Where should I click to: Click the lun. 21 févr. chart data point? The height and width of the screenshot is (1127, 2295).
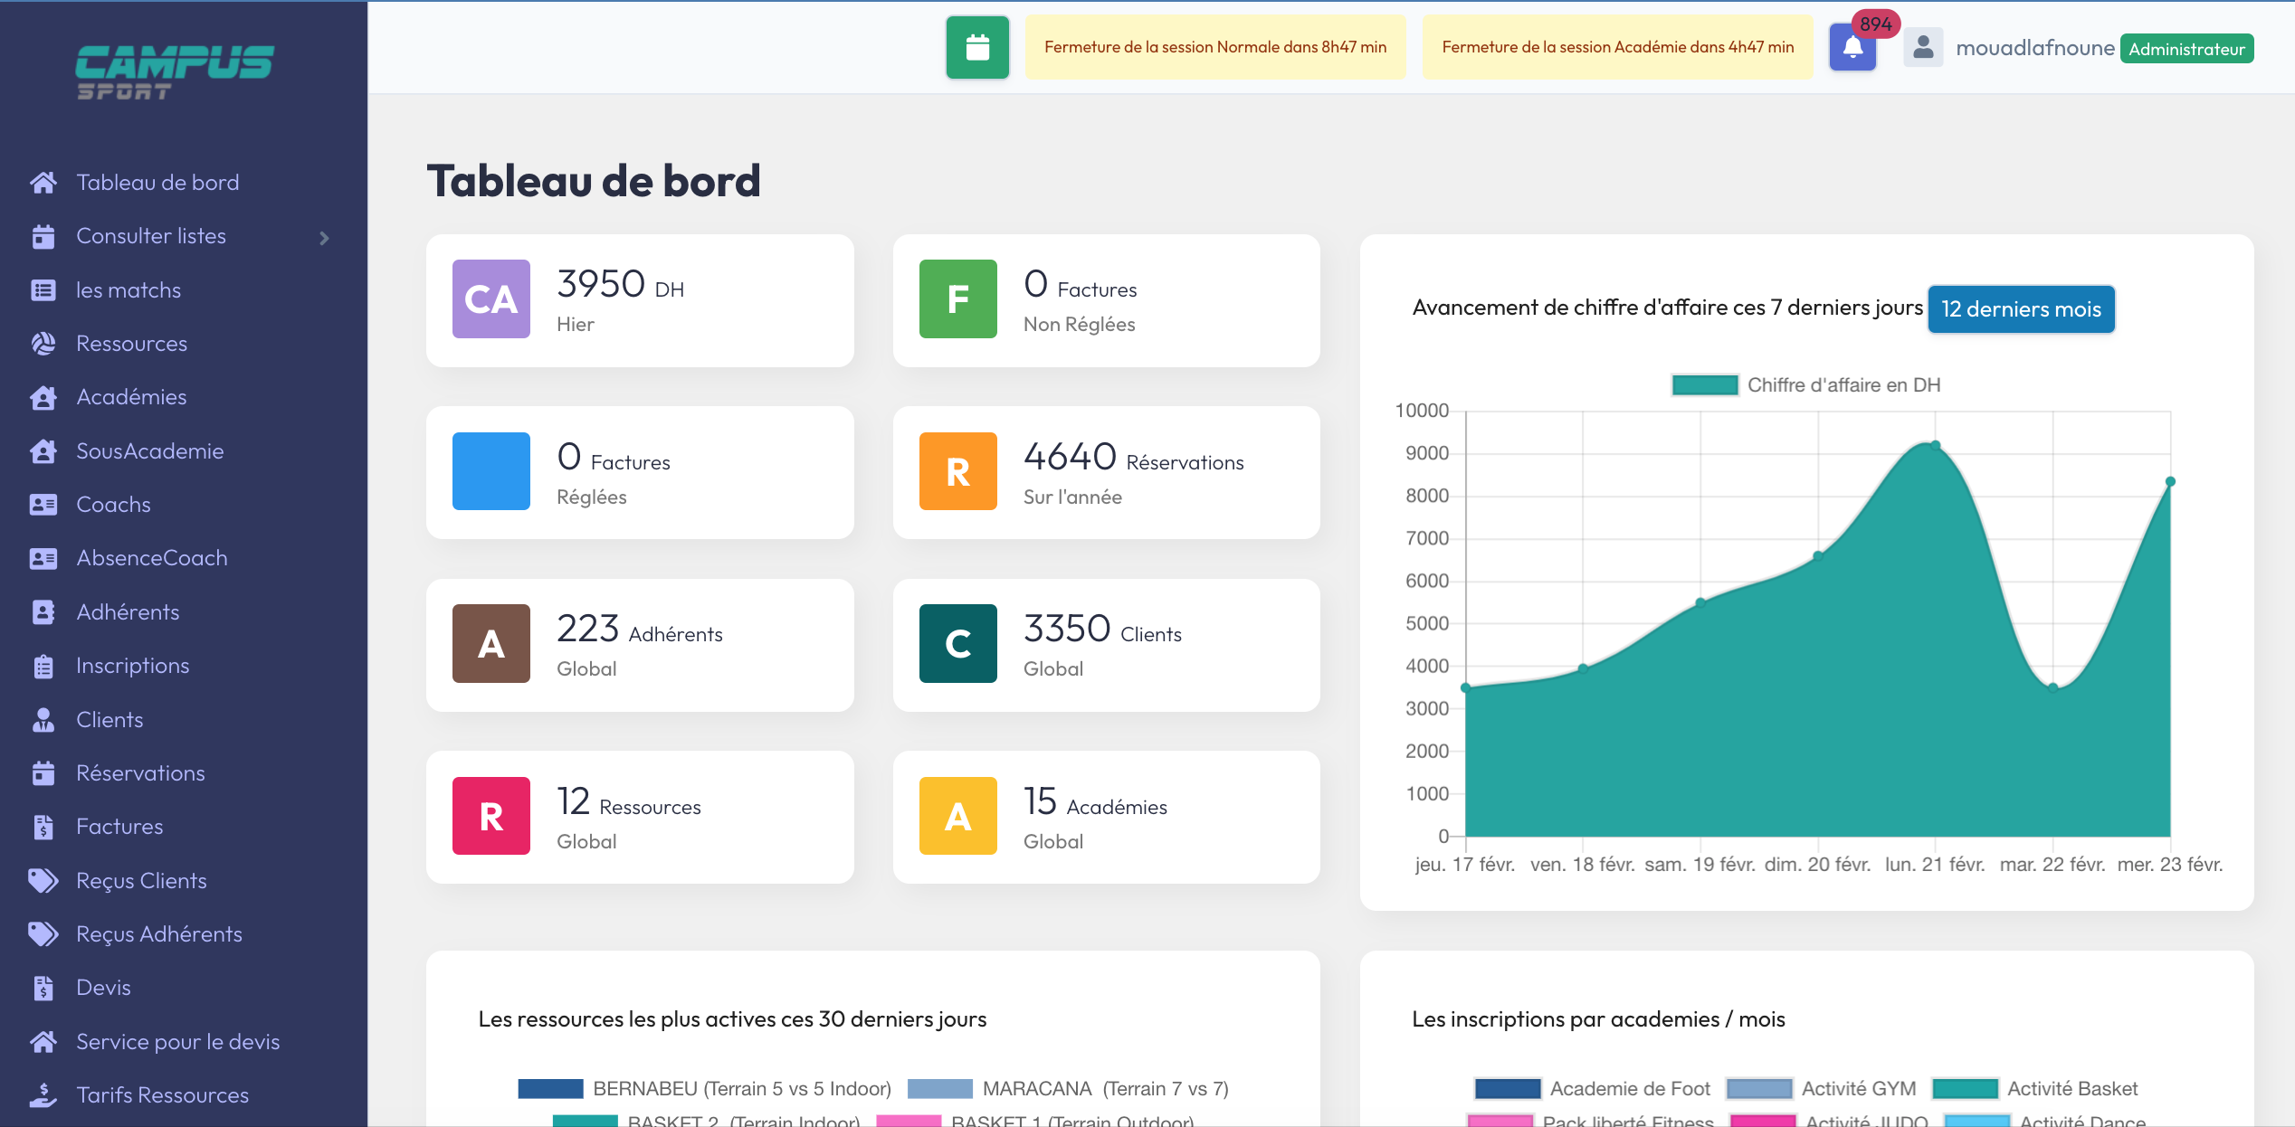click(x=1935, y=445)
